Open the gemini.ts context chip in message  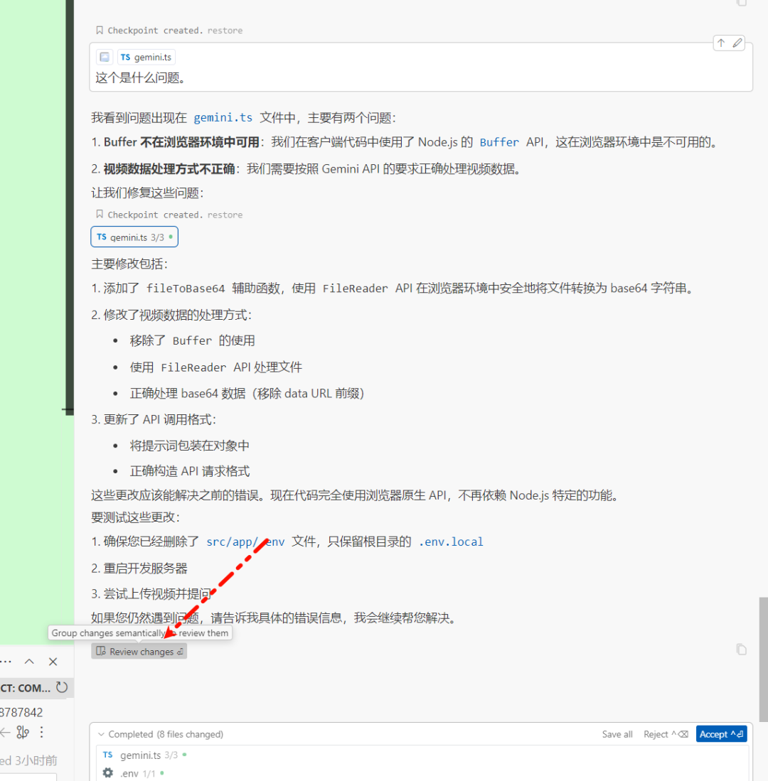(146, 58)
